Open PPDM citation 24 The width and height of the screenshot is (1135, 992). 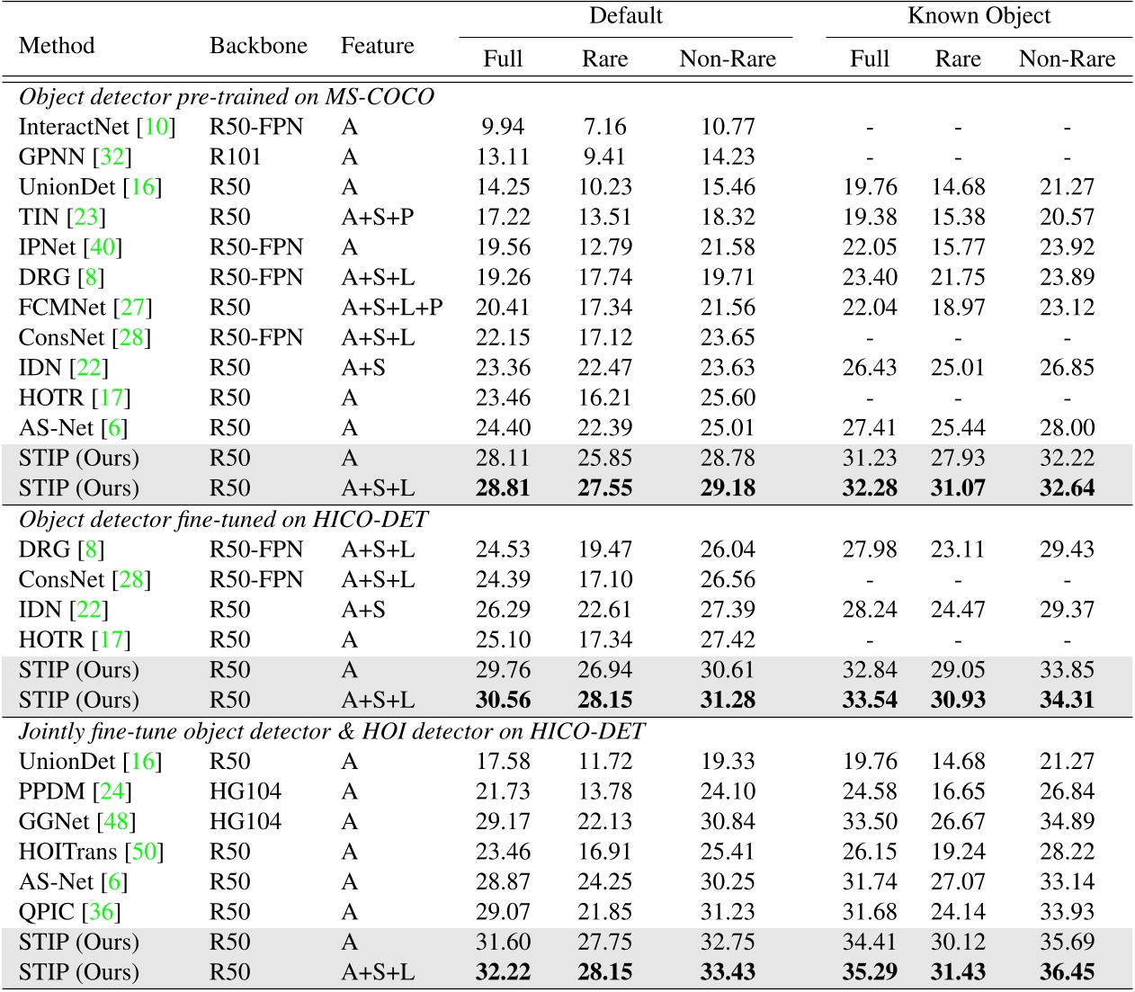coord(113,791)
